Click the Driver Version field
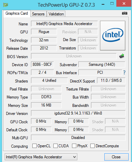Image resolution: width=132 pixels, height=162 pixels. [x=78, y=113]
